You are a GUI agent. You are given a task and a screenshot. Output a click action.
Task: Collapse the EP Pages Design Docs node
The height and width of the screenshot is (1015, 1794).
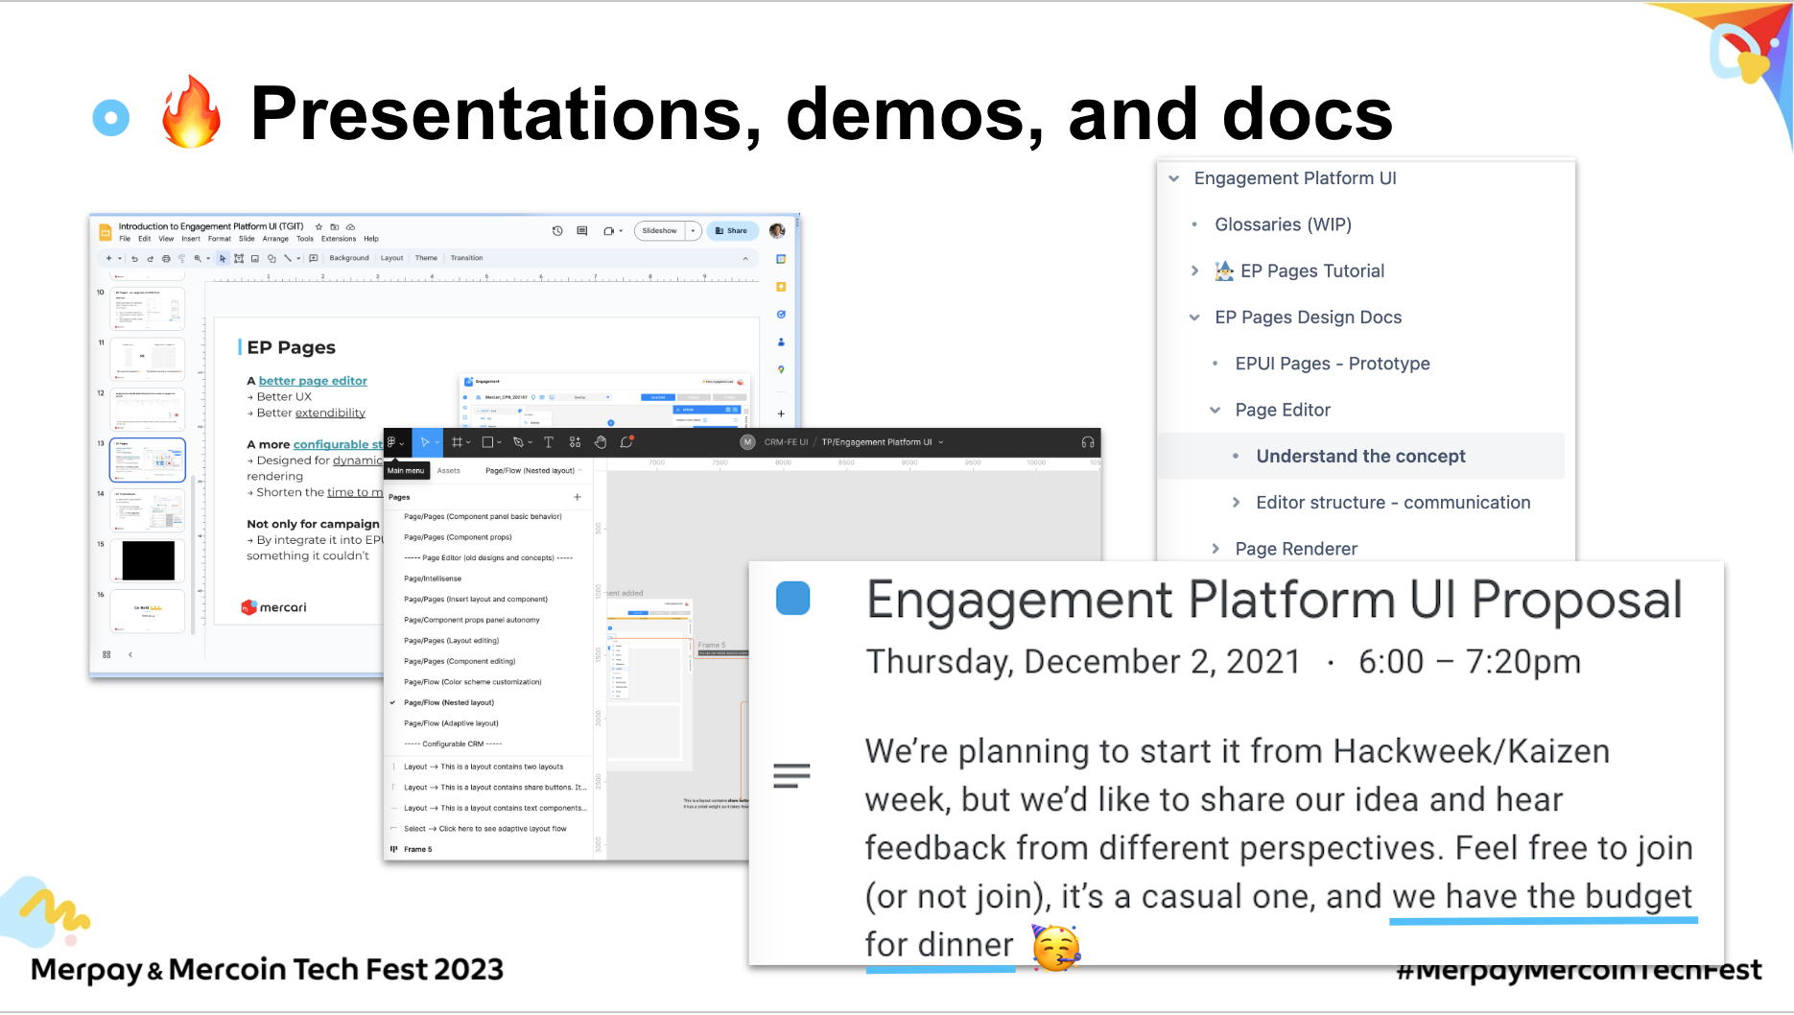1194,318
